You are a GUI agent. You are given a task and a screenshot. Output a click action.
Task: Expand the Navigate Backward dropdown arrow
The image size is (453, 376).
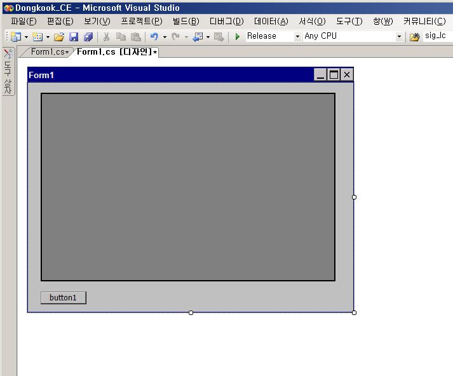tap(208, 37)
